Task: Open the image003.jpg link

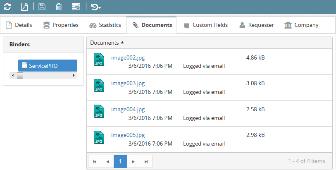Action: [x=128, y=84]
